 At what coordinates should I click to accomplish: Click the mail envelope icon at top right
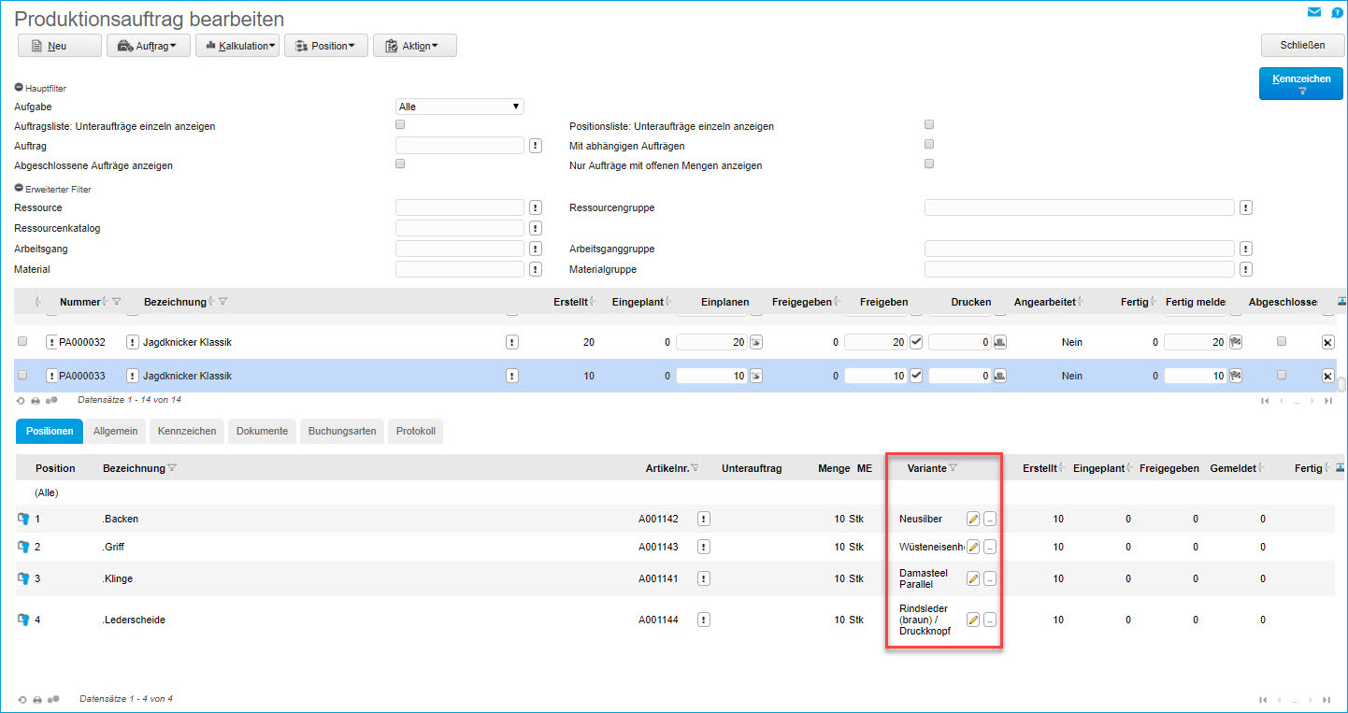coord(1314,12)
